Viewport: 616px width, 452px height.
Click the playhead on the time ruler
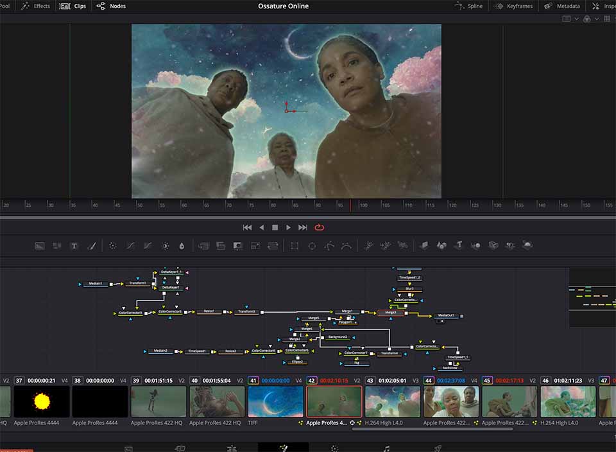coord(350,205)
